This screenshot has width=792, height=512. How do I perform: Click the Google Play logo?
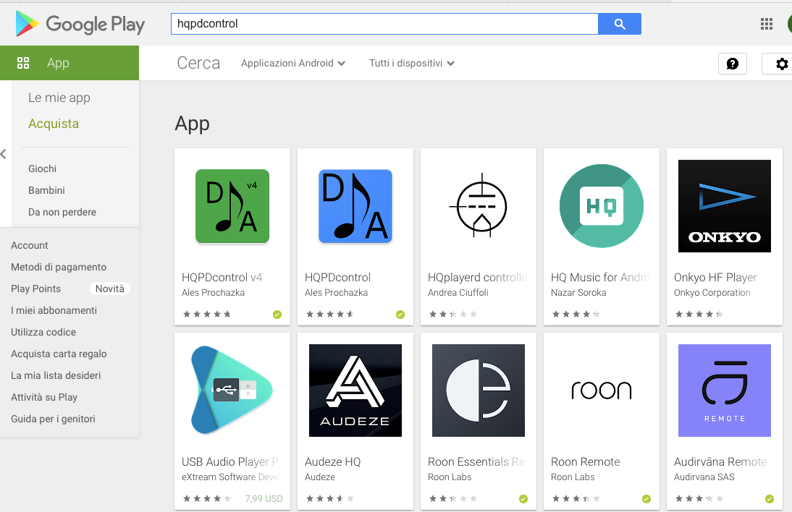(80, 24)
